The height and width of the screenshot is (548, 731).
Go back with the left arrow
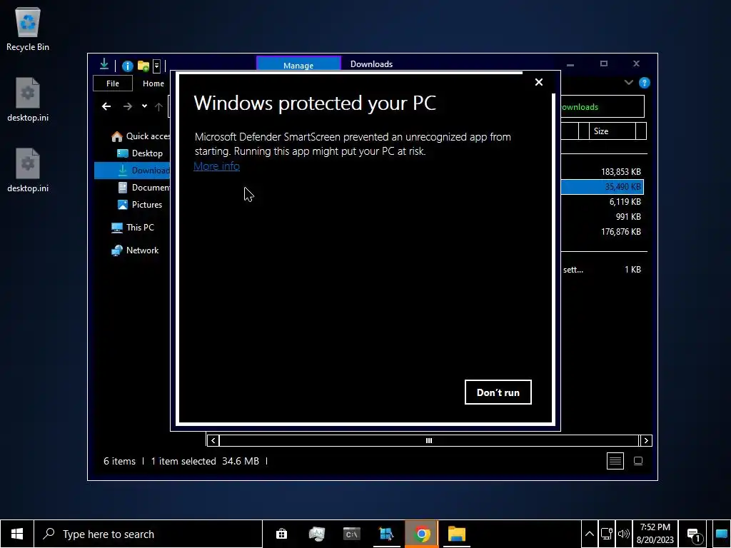click(106, 107)
